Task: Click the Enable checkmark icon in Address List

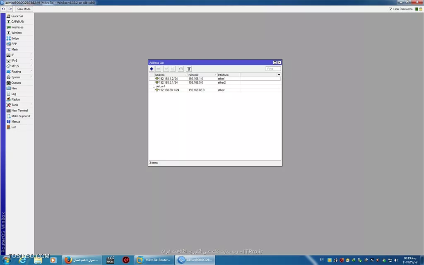Action: point(166,69)
